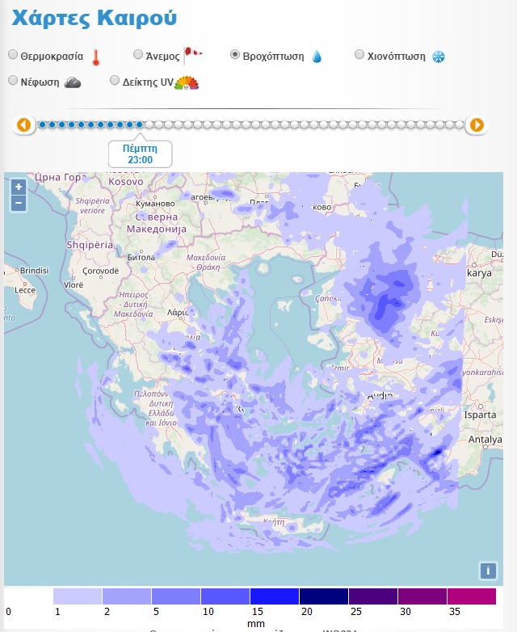Viewport: 517px width, 632px height.
Task: Select the Δείκτης UV radio button
Action: click(115, 81)
